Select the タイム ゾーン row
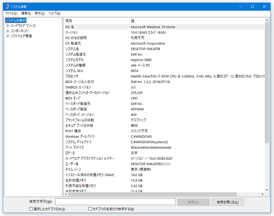This screenshot has height=216, width=274. [164, 169]
